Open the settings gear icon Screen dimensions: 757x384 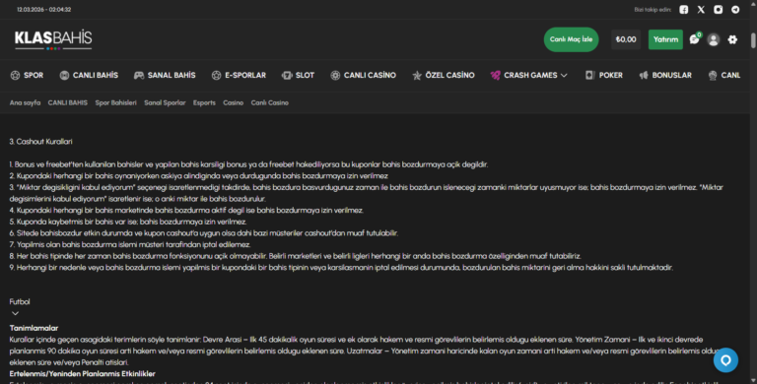click(732, 39)
